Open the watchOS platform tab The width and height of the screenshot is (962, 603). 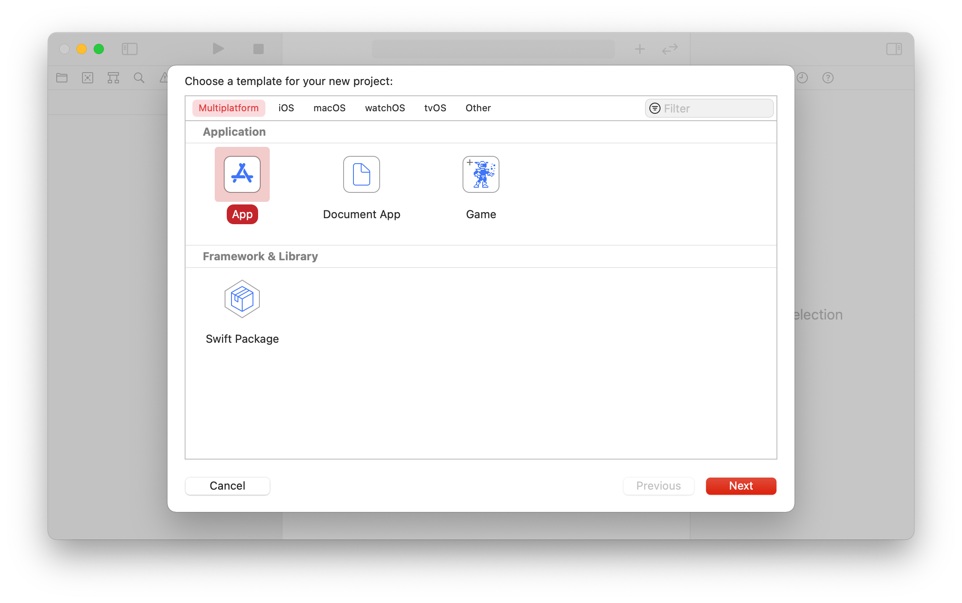pyautogui.click(x=385, y=108)
